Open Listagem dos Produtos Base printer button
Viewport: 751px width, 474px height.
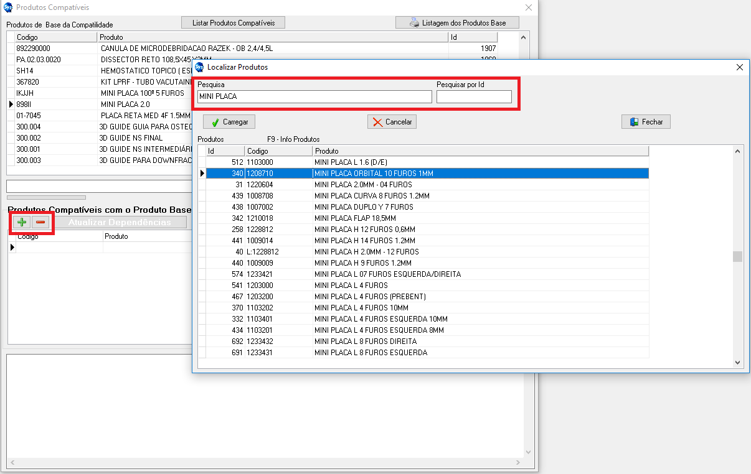[457, 23]
